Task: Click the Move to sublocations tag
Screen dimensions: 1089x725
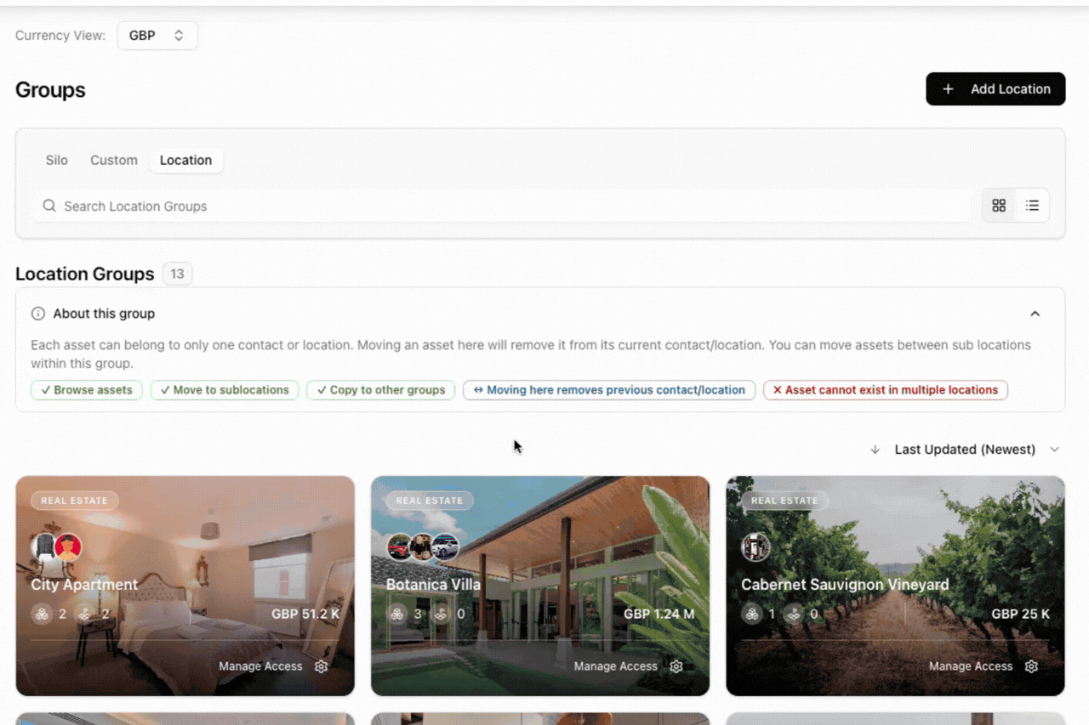Action: click(225, 390)
